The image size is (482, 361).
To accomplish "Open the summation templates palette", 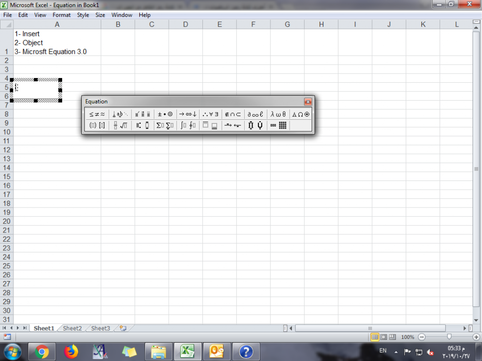I will tap(165, 126).
